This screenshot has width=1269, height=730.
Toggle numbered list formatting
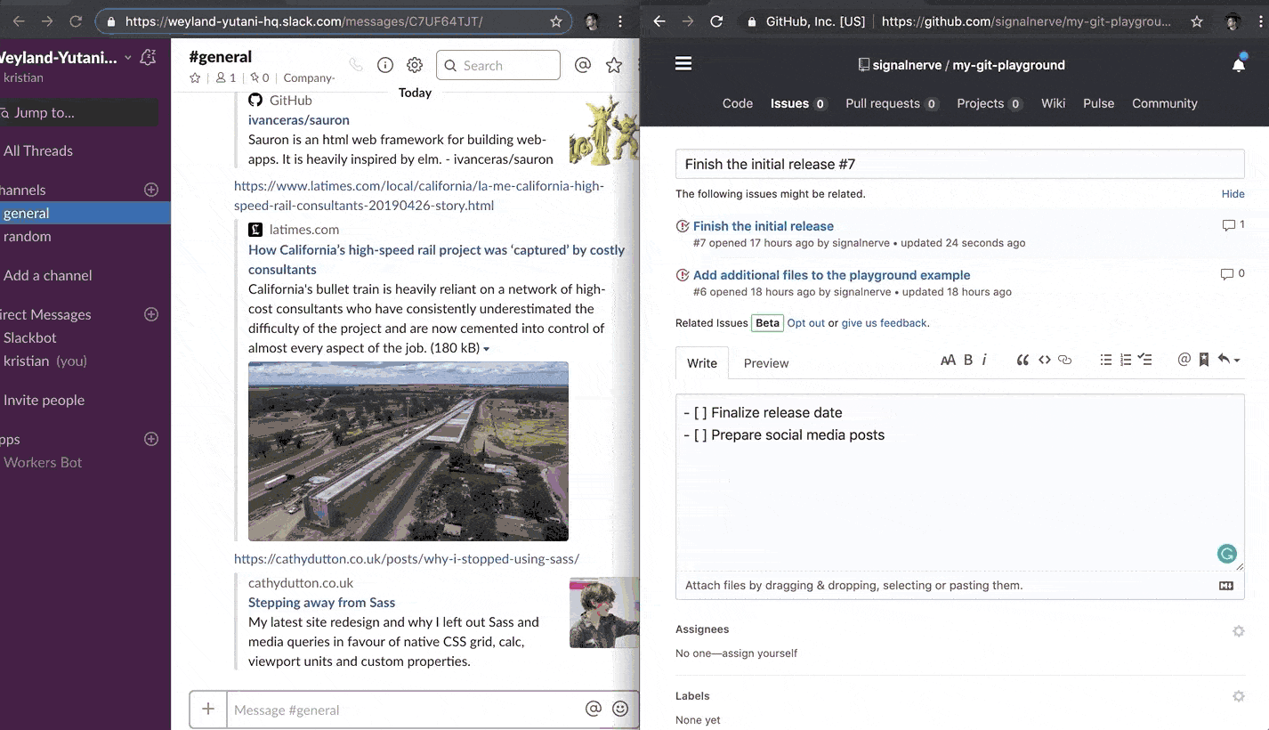(x=1125, y=360)
